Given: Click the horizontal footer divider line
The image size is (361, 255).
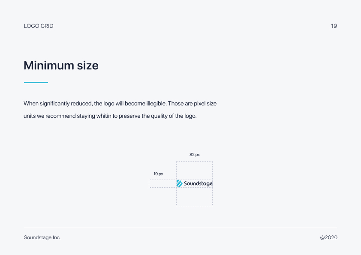Looking at the screenshot, I should (x=180, y=227).
